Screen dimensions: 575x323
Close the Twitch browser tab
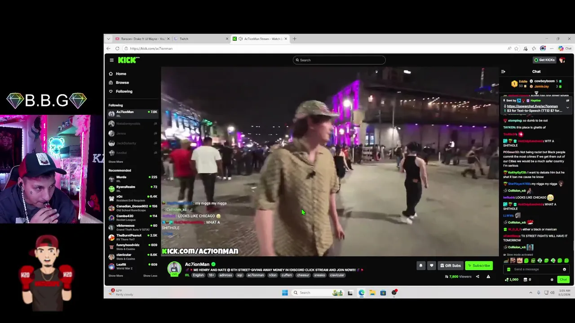226,39
